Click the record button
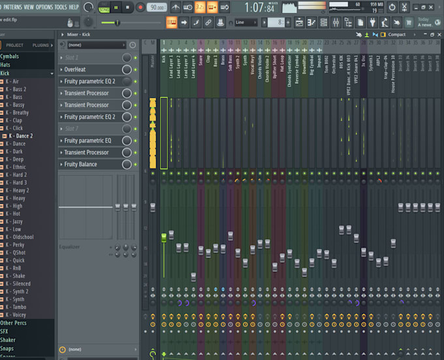Image resolution: width=444 pixels, height=360 pixels. click(x=140, y=8)
